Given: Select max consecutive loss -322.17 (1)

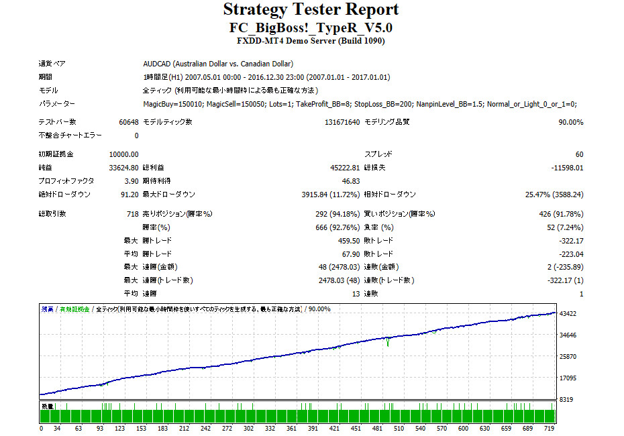Looking at the screenshot, I should (566, 280).
